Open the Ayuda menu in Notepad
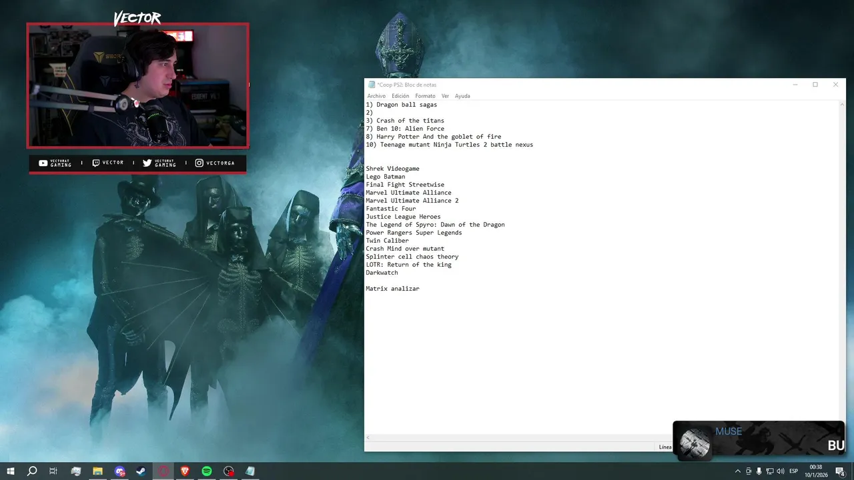854x480 pixels. [462, 96]
